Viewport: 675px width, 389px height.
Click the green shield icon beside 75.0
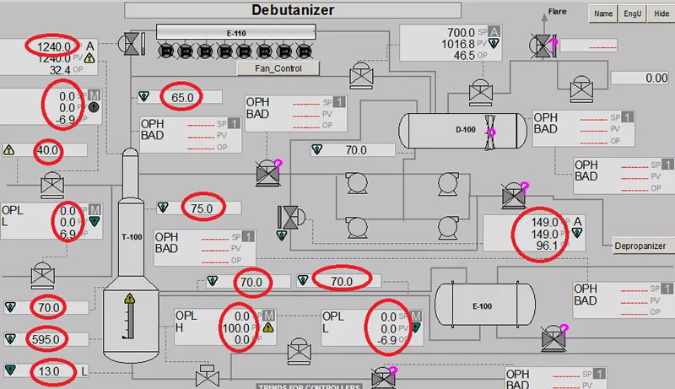click(x=163, y=208)
